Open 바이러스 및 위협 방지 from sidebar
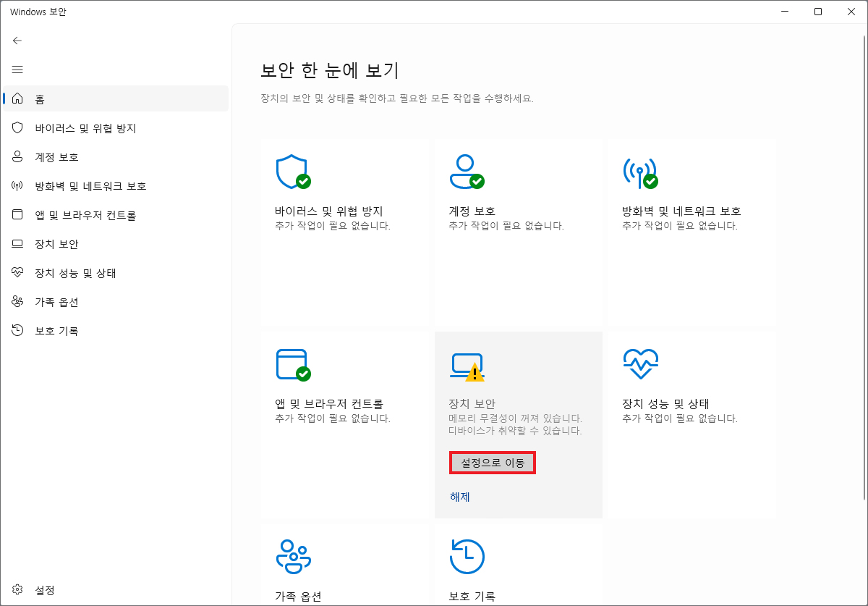Viewport: 868px width, 606px height. pyautogui.click(x=116, y=128)
